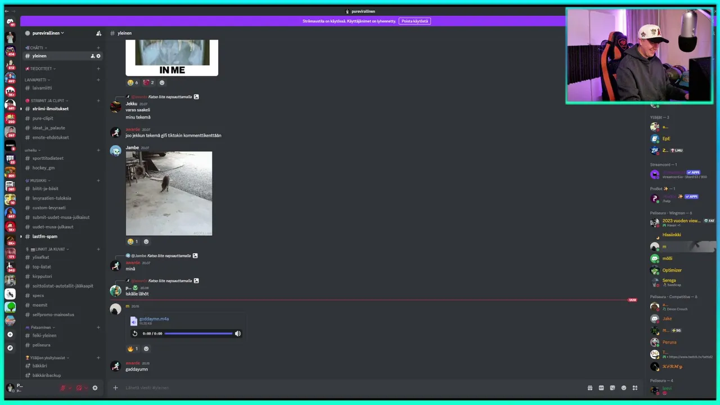
Task: Add reaction to Jambe's raccoon gif
Action: click(146, 242)
